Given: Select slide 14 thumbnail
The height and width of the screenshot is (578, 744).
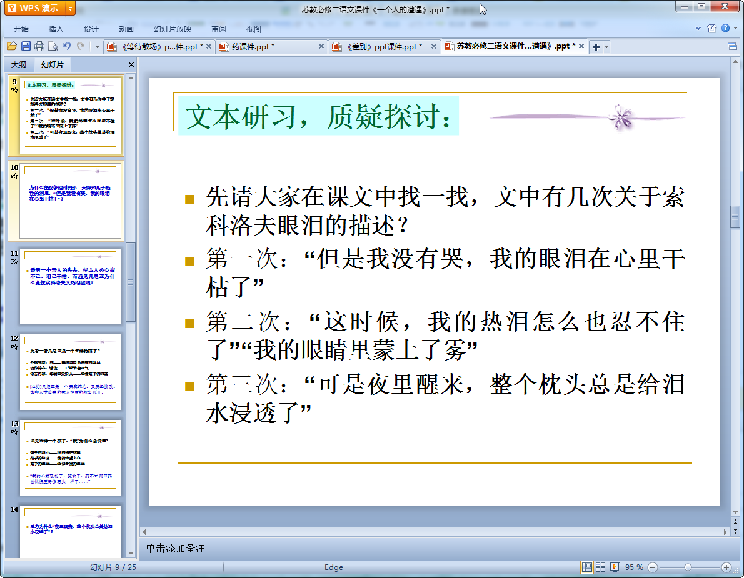Looking at the screenshot, I should (x=70, y=532).
